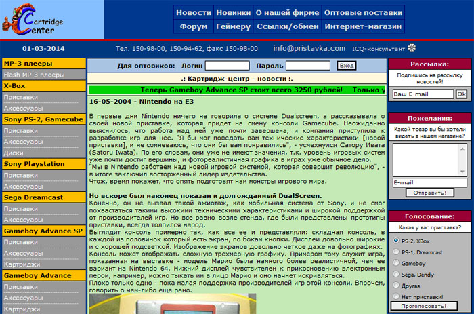Focus the E-mail field under Пожелания
The image size is (474, 314).
click(429, 182)
